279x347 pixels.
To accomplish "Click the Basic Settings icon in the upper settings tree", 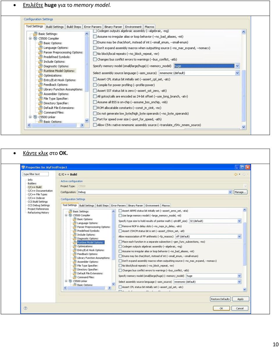I will 35,34.
